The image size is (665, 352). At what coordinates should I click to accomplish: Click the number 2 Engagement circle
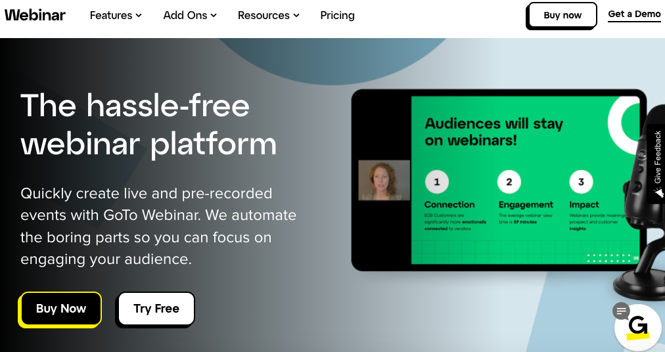(x=509, y=182)
